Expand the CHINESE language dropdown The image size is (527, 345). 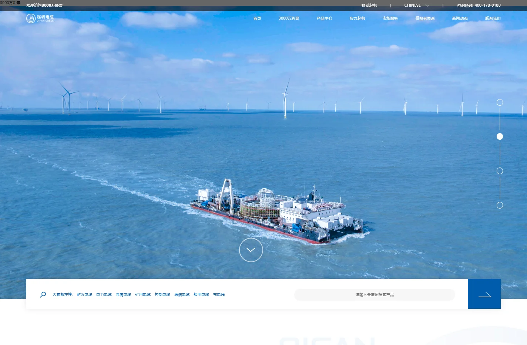click(416, 6)
